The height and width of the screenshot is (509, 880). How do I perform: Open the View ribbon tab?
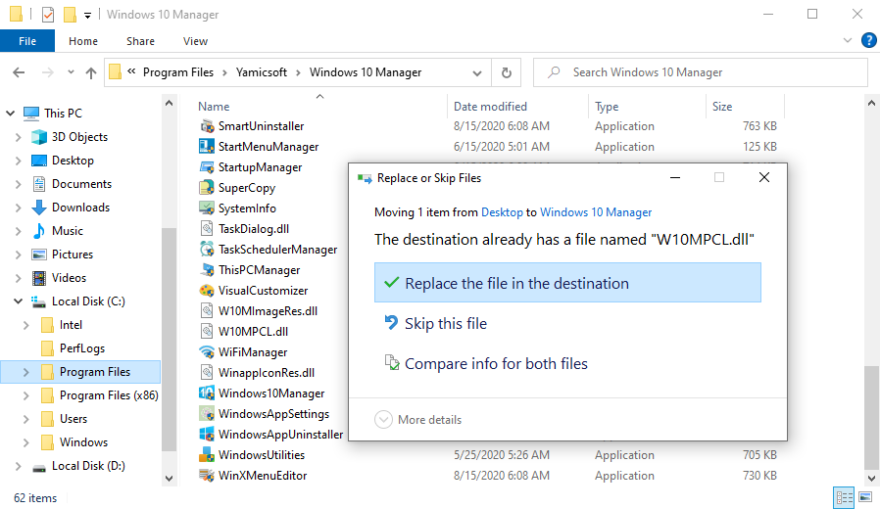point(195,41)
